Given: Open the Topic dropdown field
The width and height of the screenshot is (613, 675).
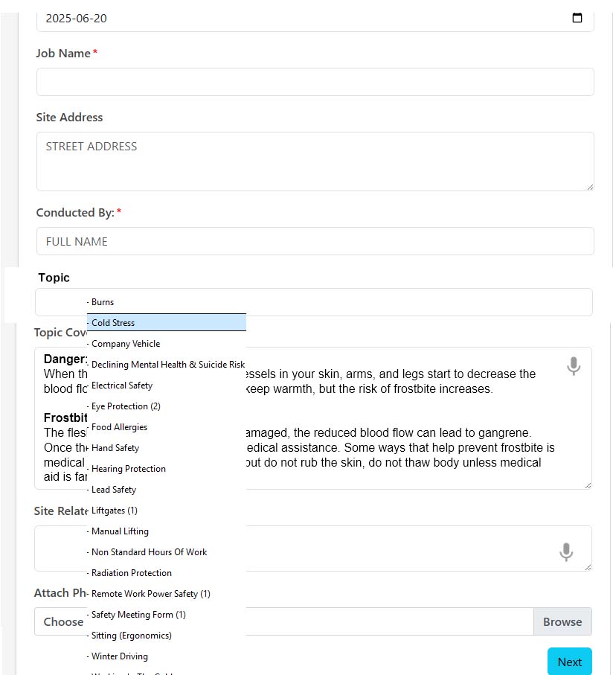Looking at the screenshot, I should tap(314, 302).
